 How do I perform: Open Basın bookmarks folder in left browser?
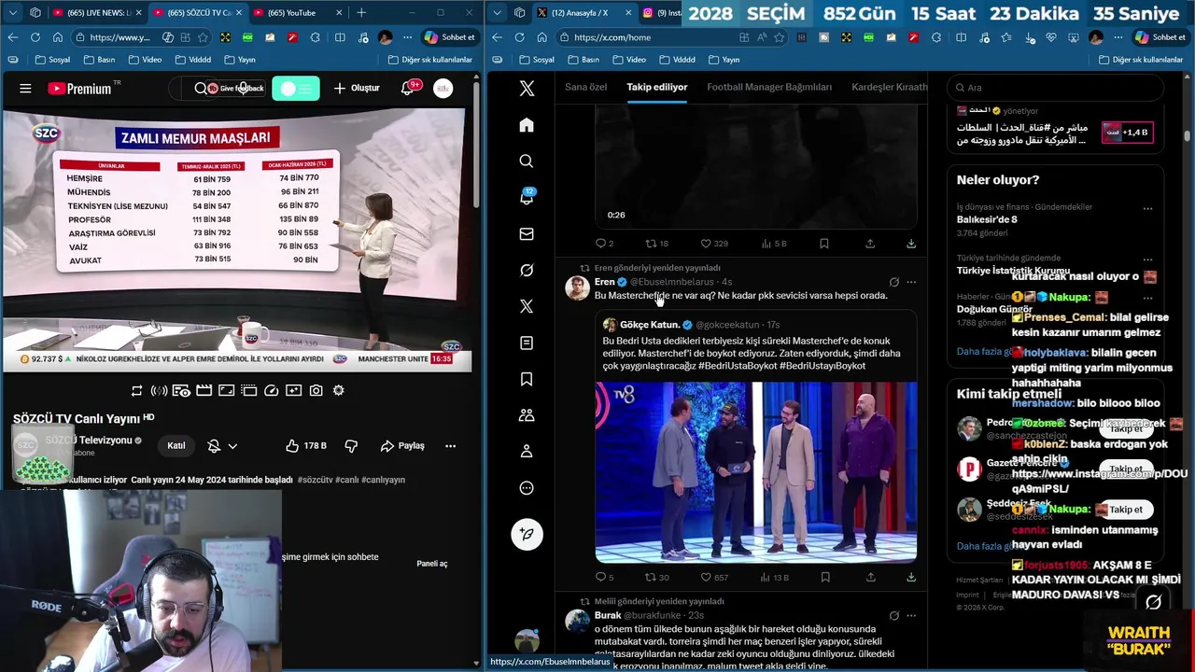point(99,60)
